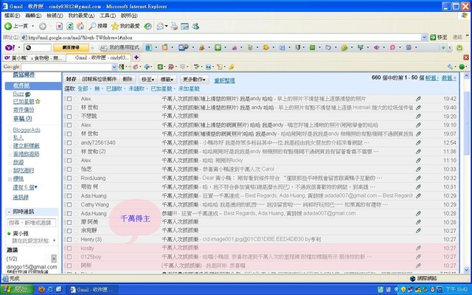Screen dimensions: 472x295
Task: Open the Home page house icon
Action: [80, 27]
